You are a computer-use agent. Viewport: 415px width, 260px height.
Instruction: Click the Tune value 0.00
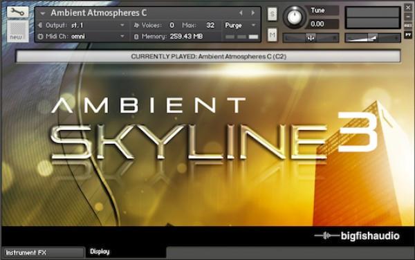[322, 24]
